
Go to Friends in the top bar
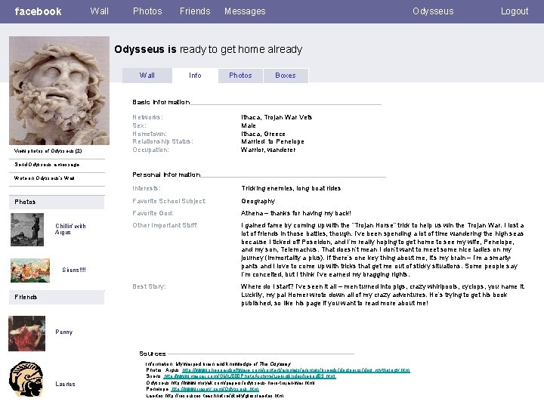point(195,11)
